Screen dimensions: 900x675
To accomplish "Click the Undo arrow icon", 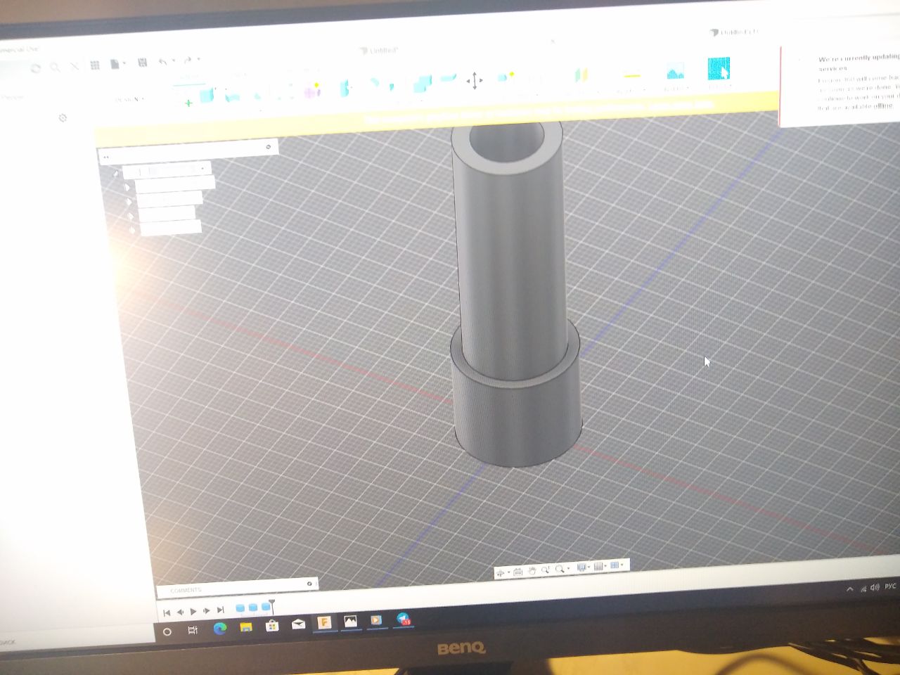I will pos(163,62).
